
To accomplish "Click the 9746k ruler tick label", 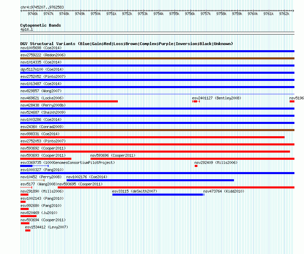I will tap(33, 14).
